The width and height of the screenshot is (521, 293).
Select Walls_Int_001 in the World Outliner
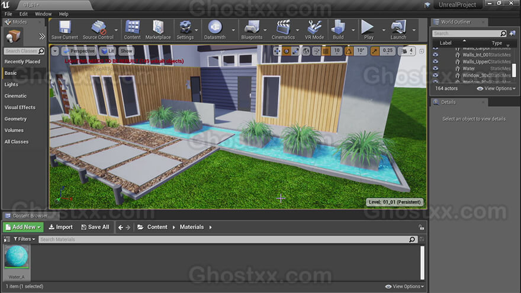tap(477, 55)
